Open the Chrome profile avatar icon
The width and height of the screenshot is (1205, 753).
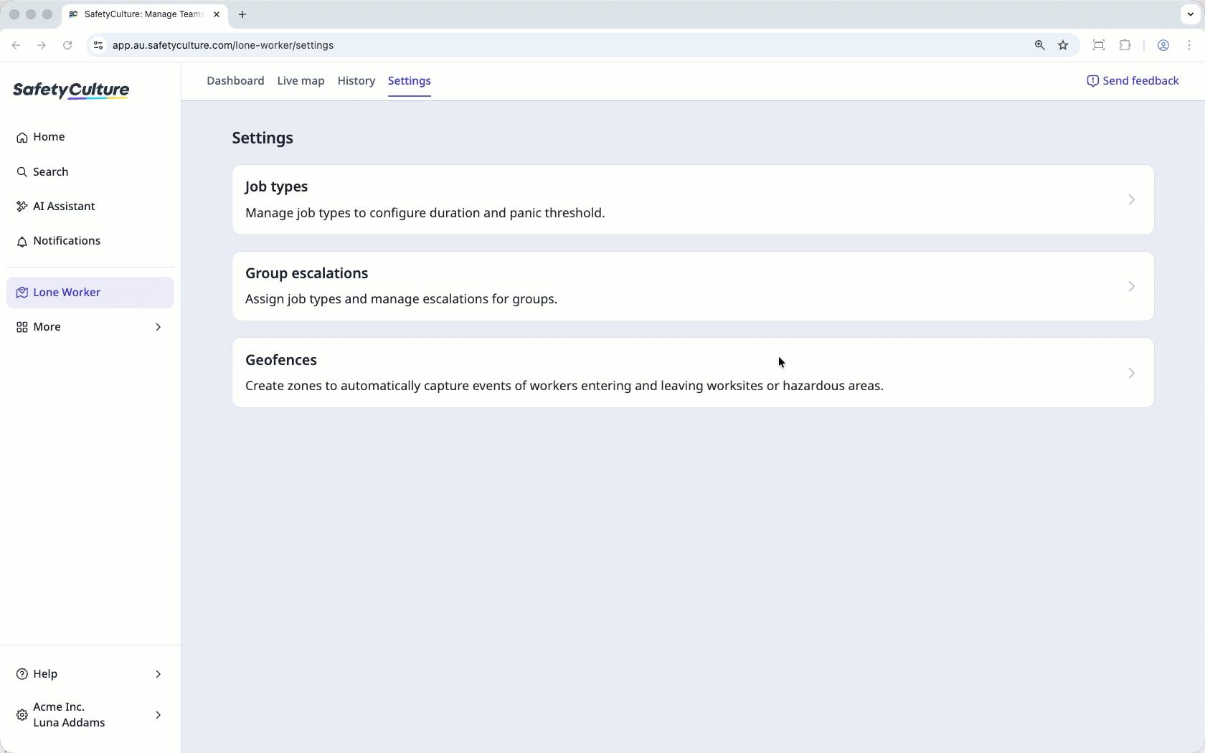coord(1163,45)
